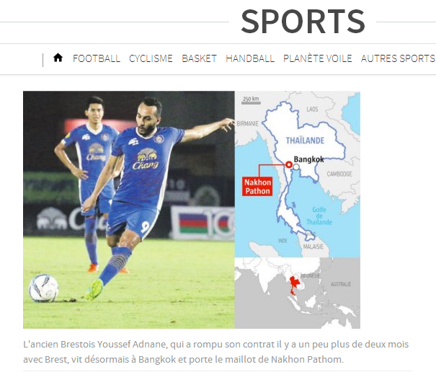The width and height of the screenshot is (436, 385).
Task: Click the 250 km scale bar
Action: click(251, 100)
